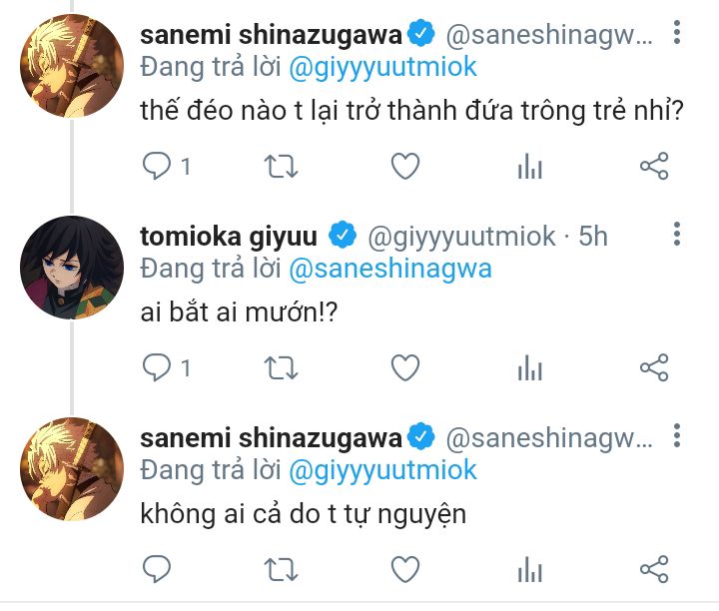Share tomioka giyuu's tweet
Screen dimensions: 719x611
tap(653, 368)
